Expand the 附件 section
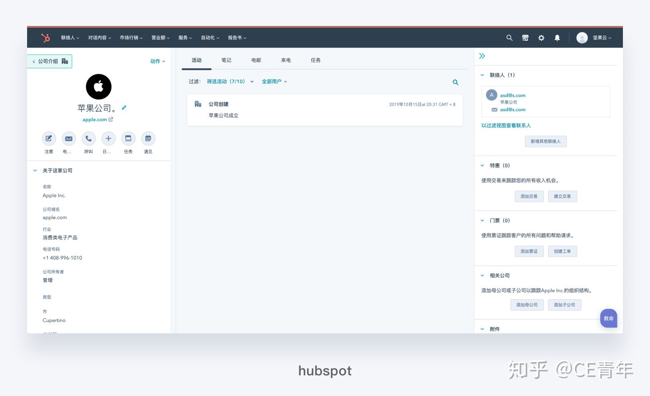 [x=482, y=329]
